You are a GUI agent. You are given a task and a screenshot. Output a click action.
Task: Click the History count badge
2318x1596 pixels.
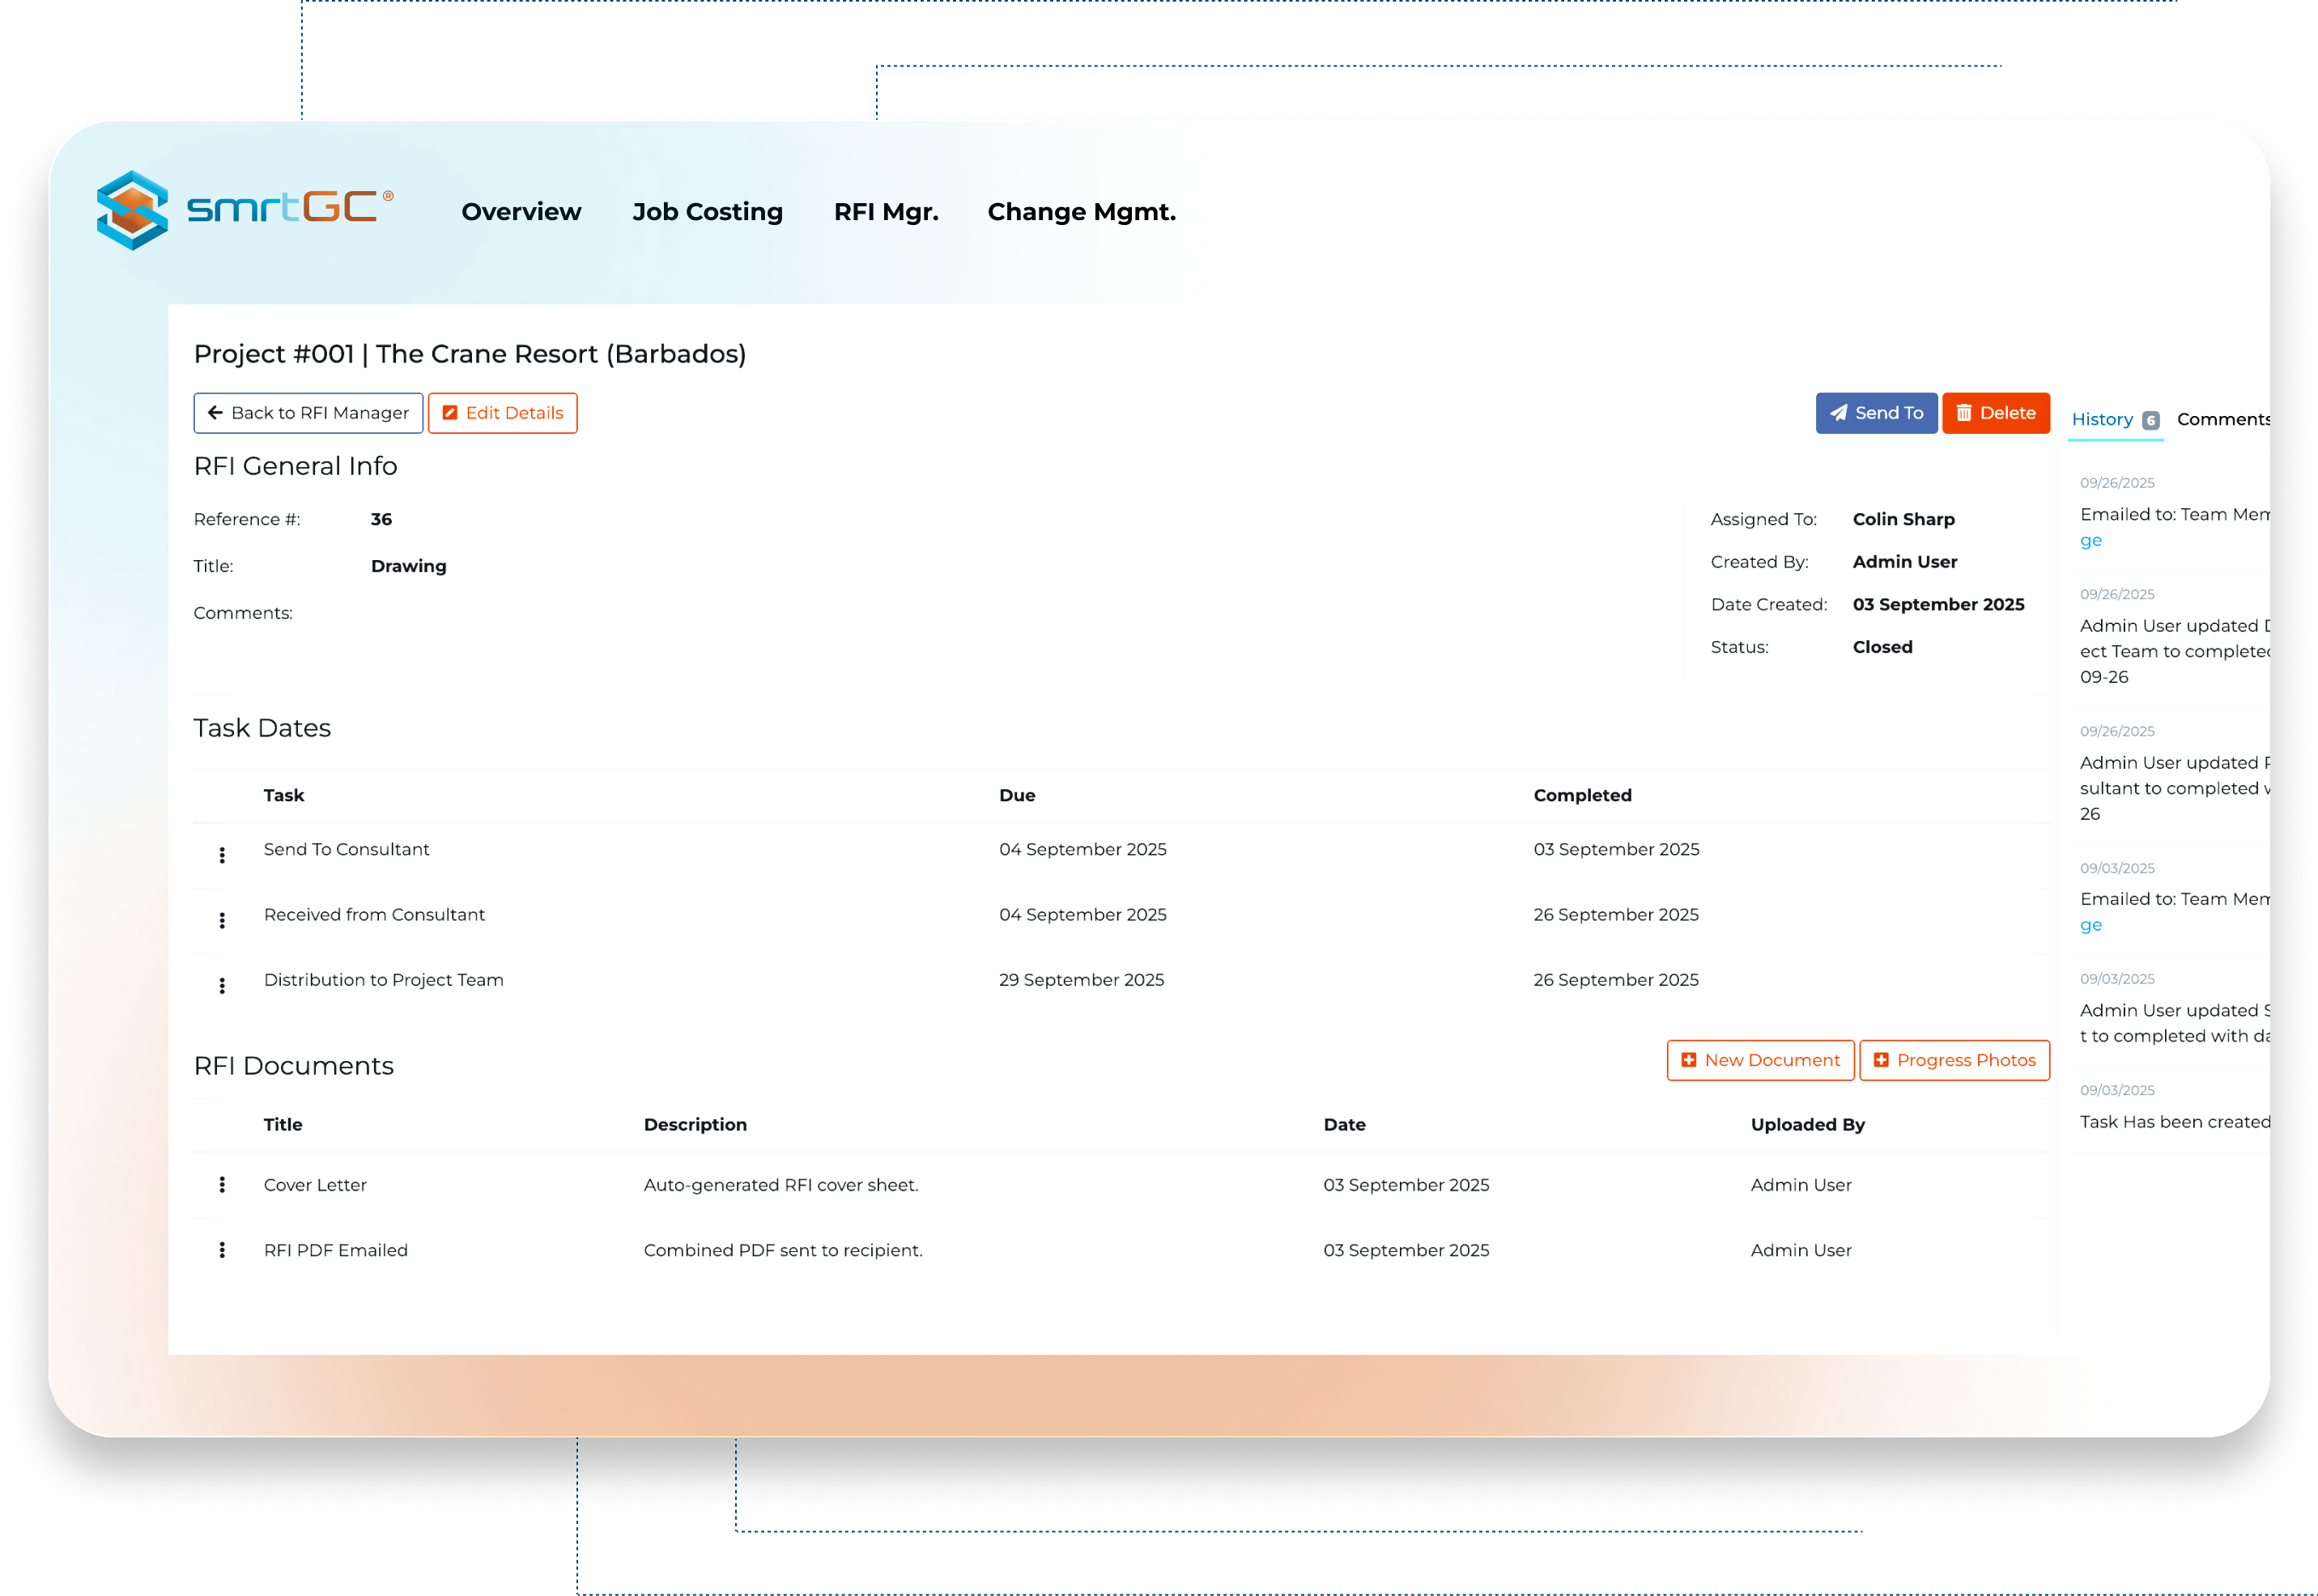(2151, 421)
